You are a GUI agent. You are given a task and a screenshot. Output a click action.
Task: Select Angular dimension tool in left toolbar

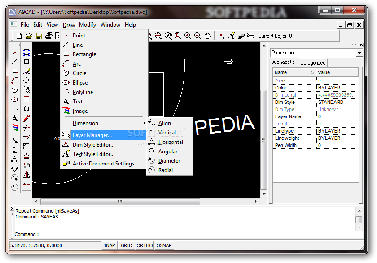(x=15, y=168)
